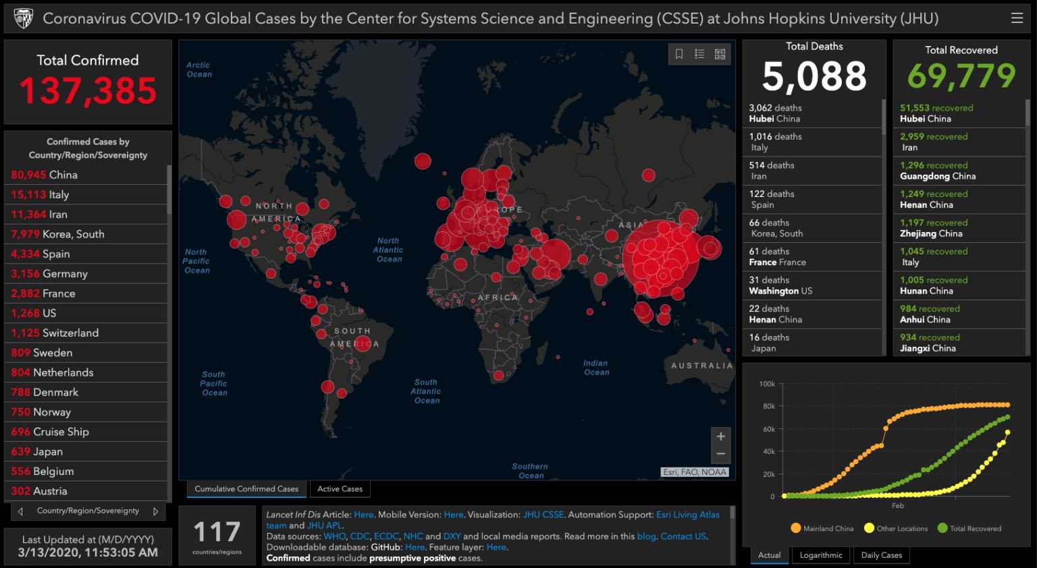The width and height of the screenshot is (1037, 568).
Task: Select Cruise Ship in the country list
Action: coord(86,432)
